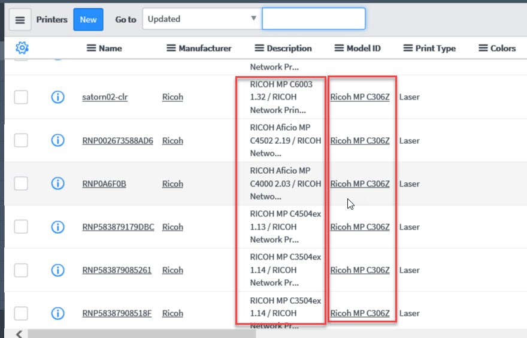Image resolution: width=527 pixels, height=338 pixels.
Task: Open the RNP0A6F0B printer link
Action: click(104, 184)
